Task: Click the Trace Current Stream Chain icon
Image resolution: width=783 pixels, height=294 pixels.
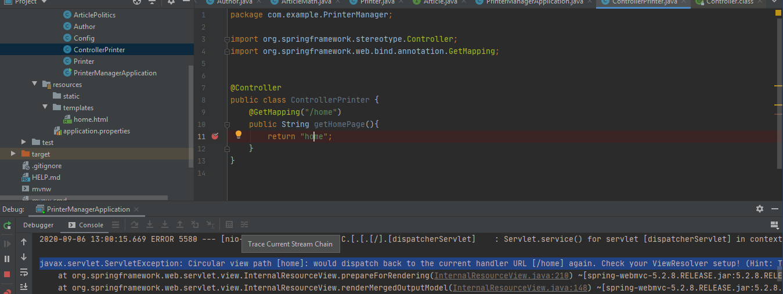Action: click(x=244, y=225)
